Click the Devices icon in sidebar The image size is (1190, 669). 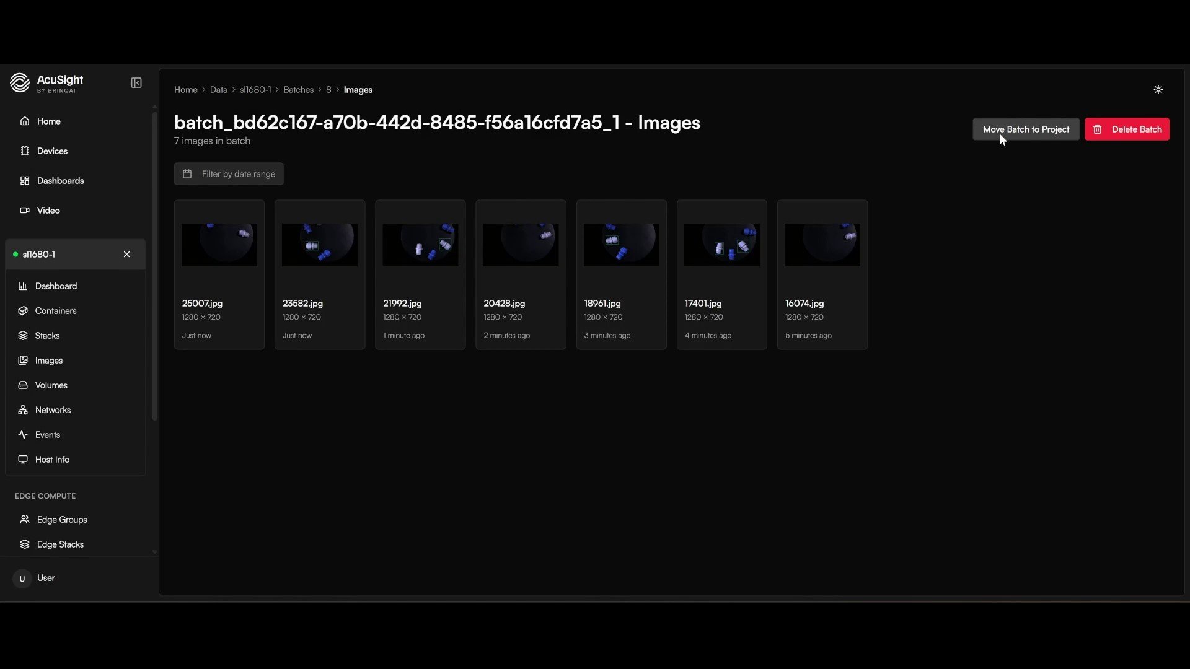(25, 151)
